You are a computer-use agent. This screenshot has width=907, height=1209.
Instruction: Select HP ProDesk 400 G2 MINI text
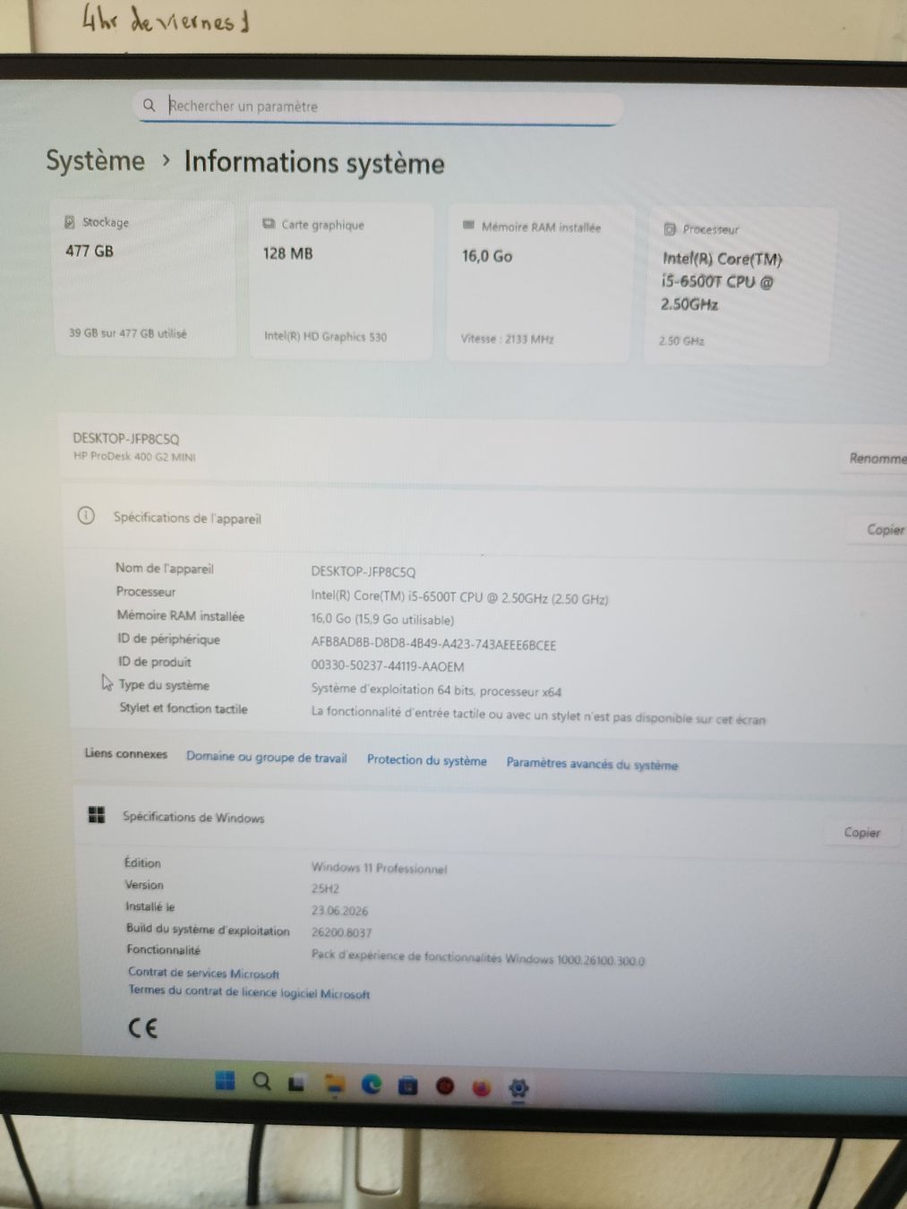coord(134,457)
